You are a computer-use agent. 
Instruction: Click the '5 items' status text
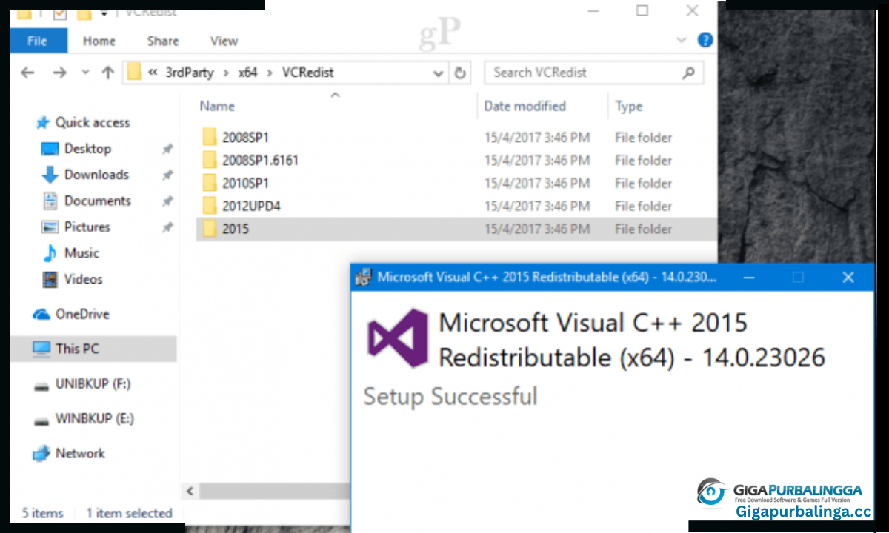(x=42, y=513)
